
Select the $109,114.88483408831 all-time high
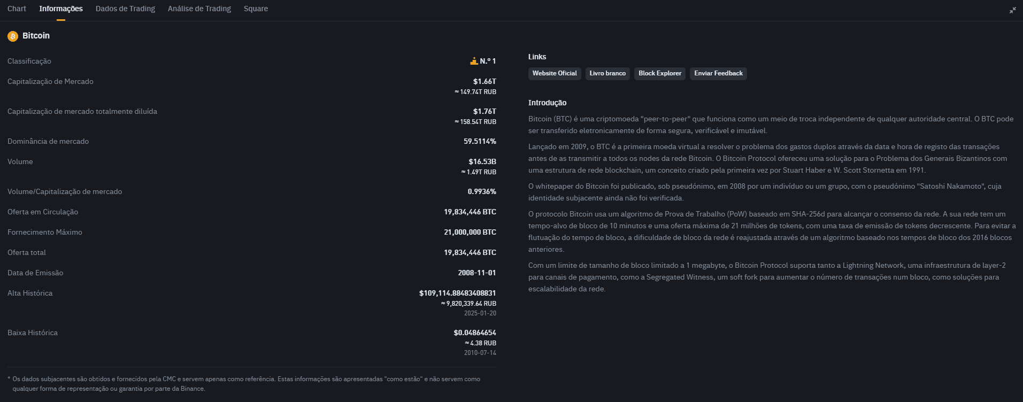[x=458, y=293]
